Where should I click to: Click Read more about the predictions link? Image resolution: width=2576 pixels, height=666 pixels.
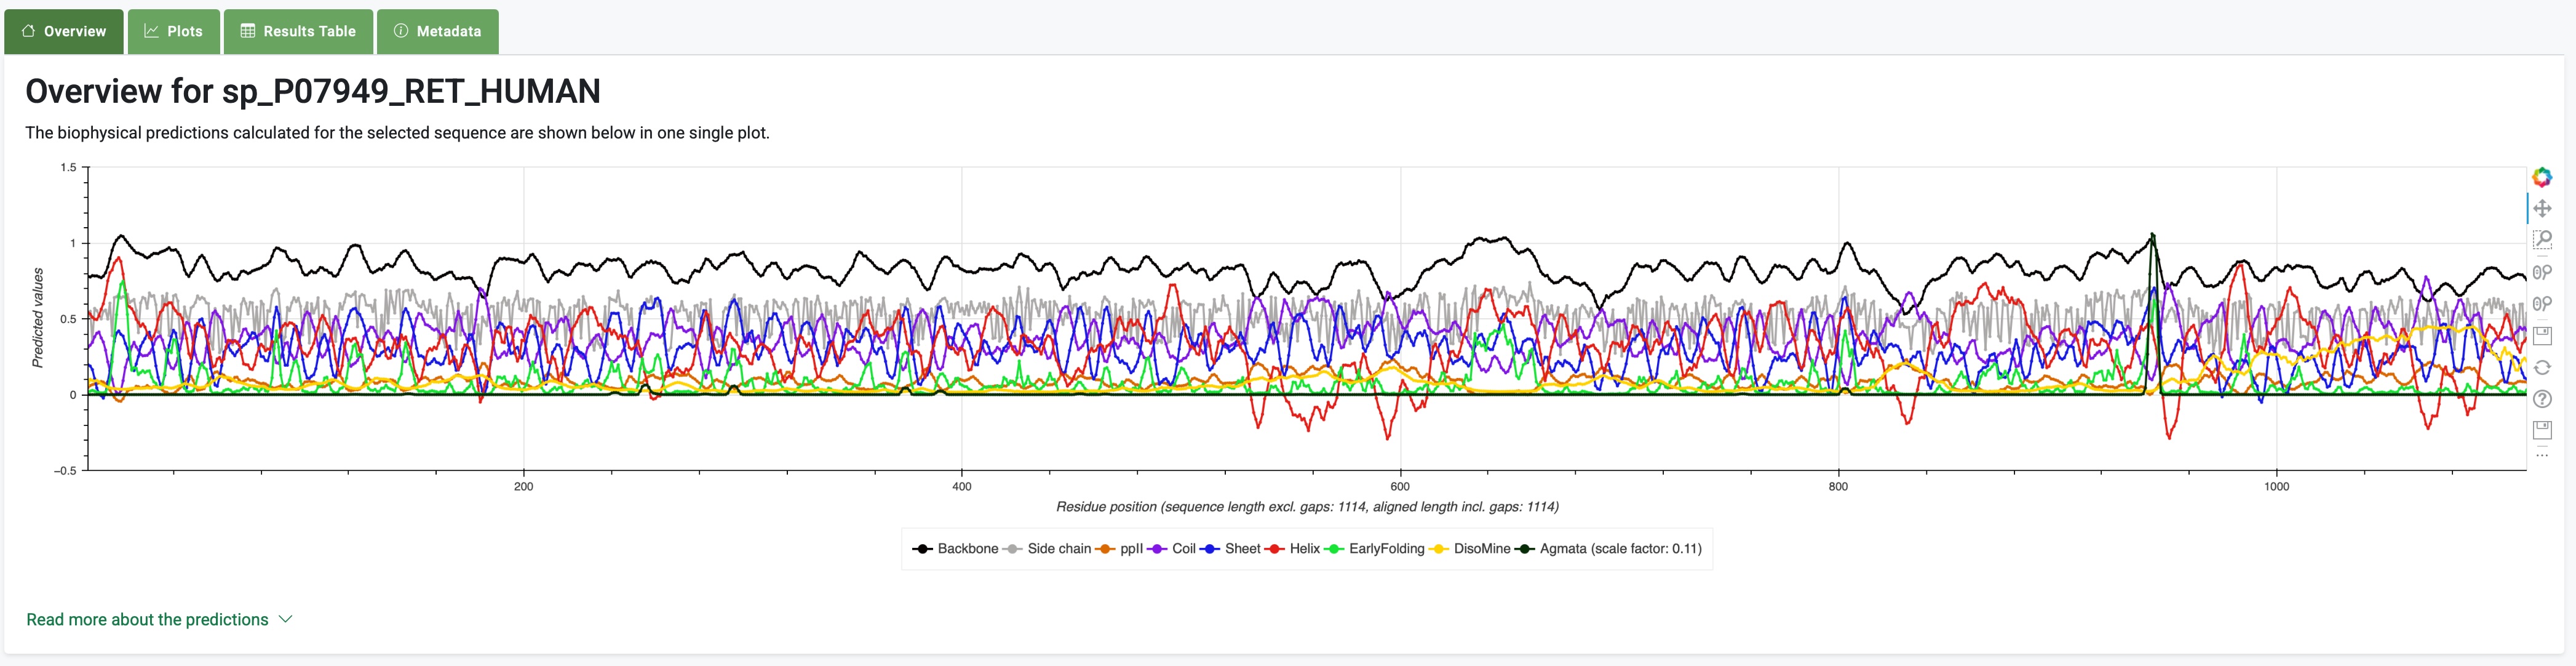pyautogui.click(x=147, y=619)
